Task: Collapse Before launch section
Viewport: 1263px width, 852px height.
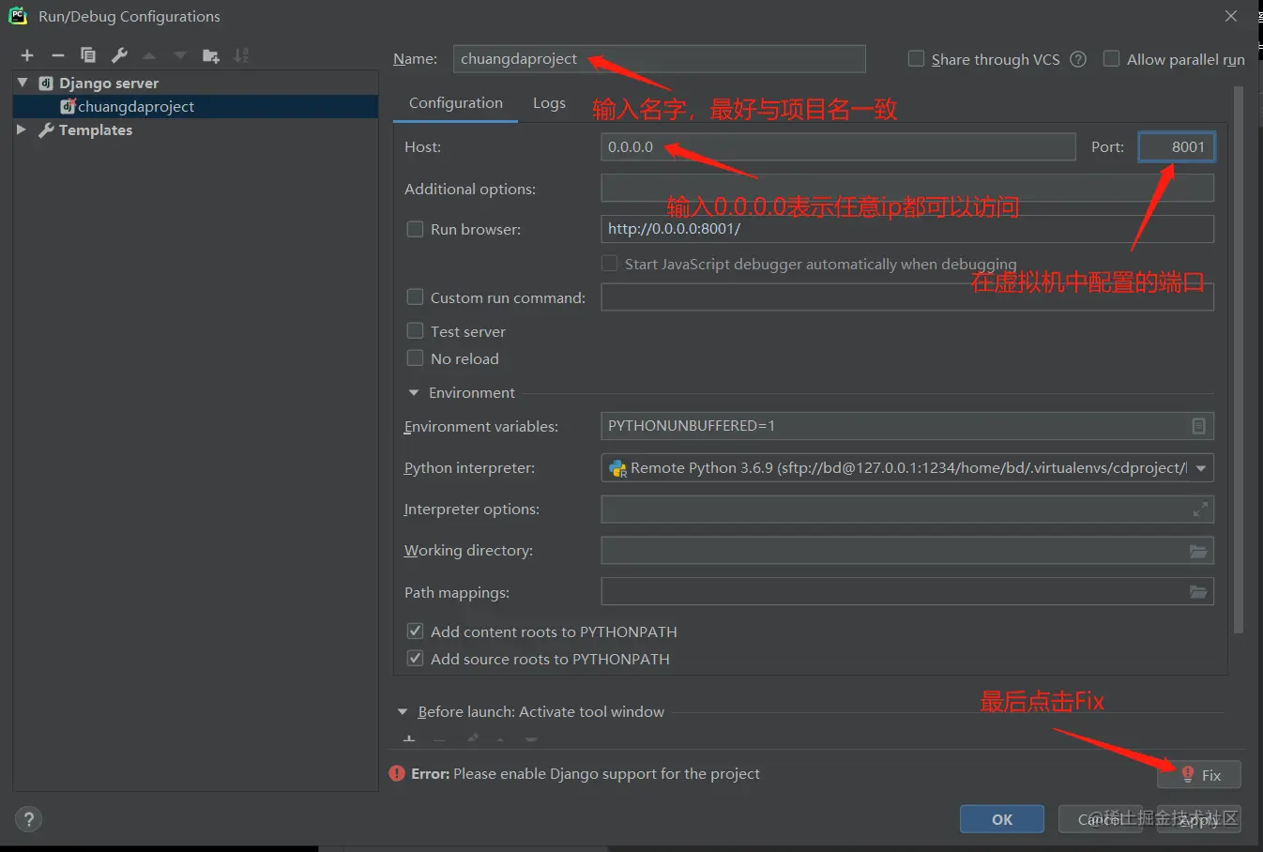Action: tap(403, 712)
